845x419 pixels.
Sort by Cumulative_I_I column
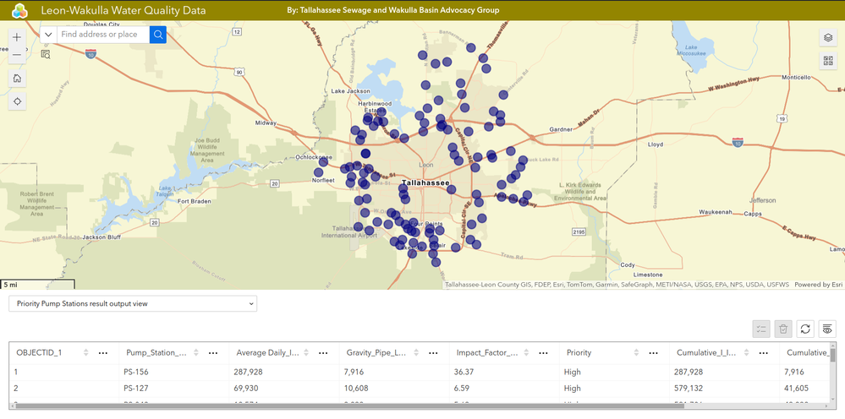pyautogui.click(x=746, y=353)
